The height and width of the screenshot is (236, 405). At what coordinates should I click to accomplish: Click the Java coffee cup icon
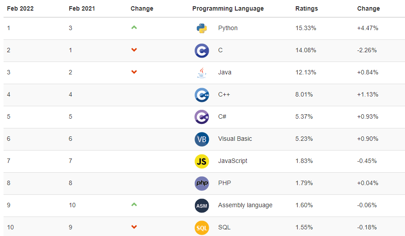[202, 73]
